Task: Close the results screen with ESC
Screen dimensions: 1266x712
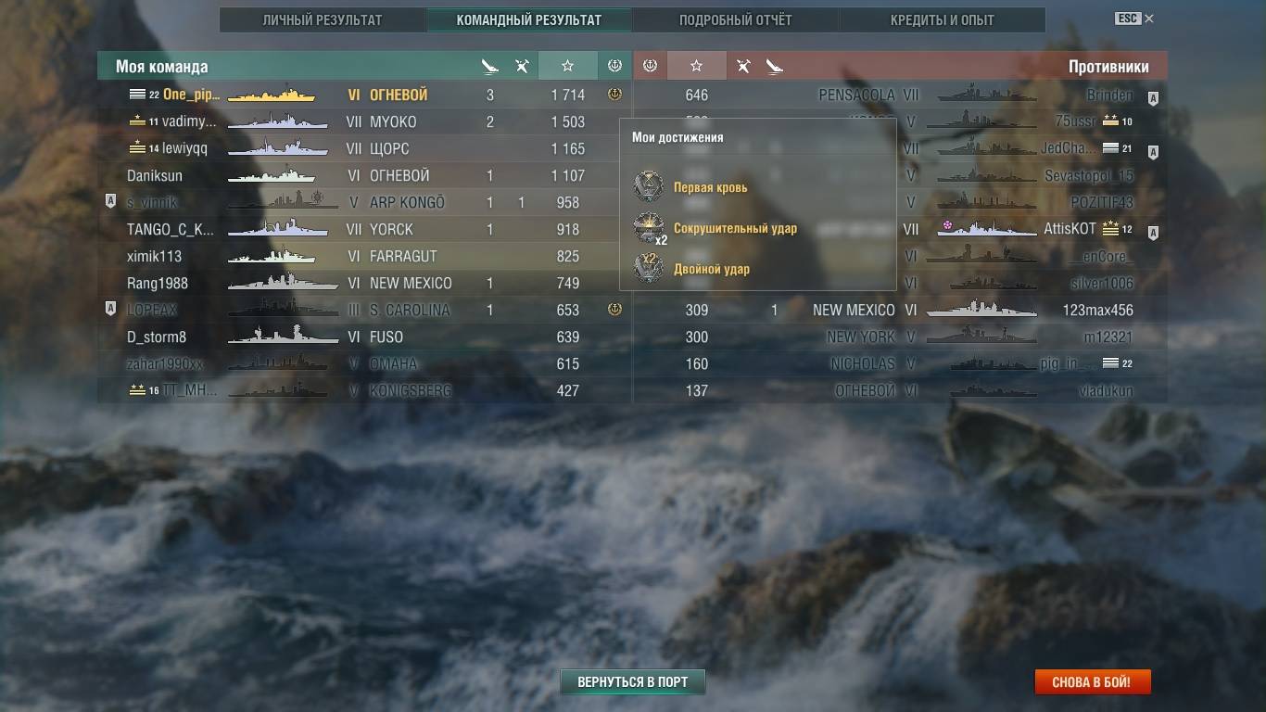Action: (1134, 19)
